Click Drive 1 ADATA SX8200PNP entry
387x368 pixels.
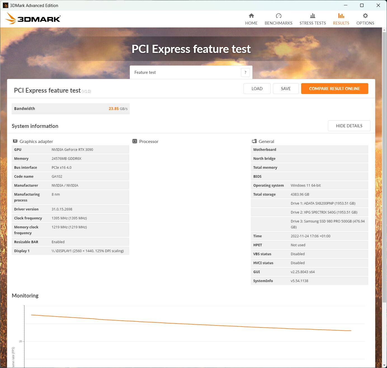pyautogui.click(x=323, y=203)
